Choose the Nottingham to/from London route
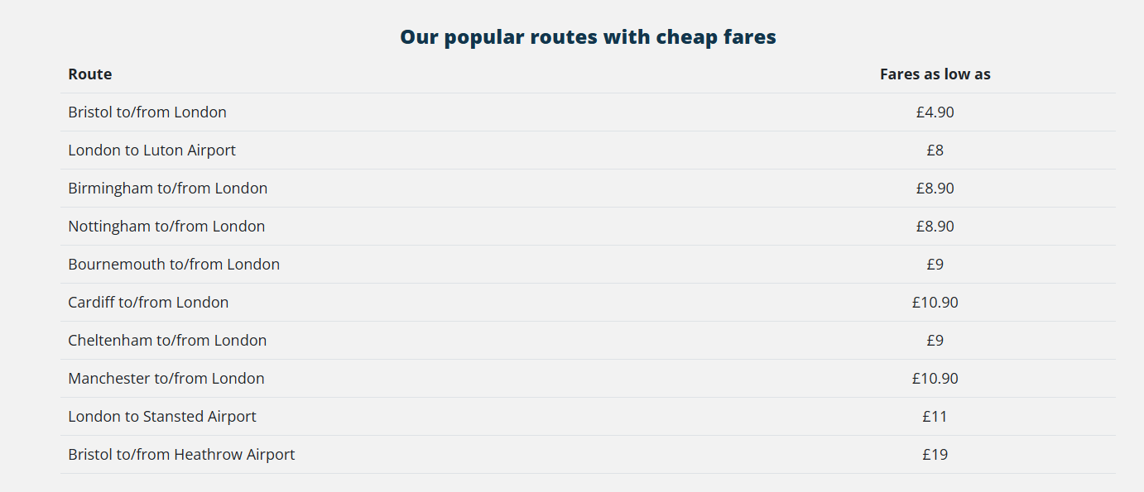The image size is (1144, 492). tap(166, 227)
